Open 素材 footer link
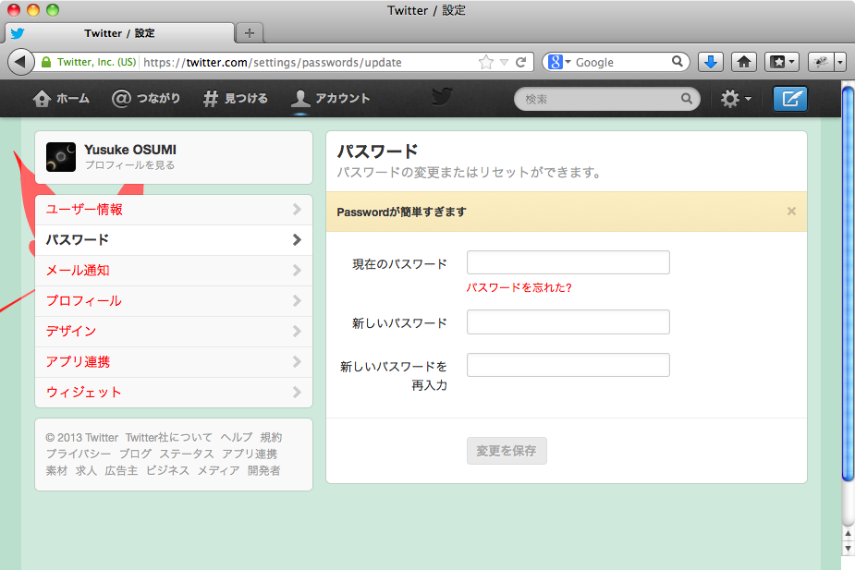The height and width of the screenshot is (570, 855). (x=56, y=470)
